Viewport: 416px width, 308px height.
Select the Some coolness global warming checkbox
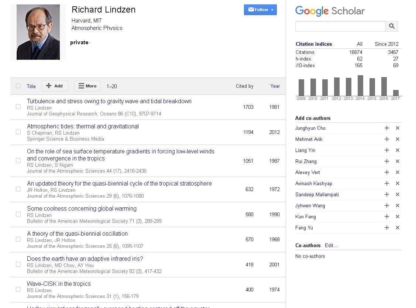[x=18, y=214]
